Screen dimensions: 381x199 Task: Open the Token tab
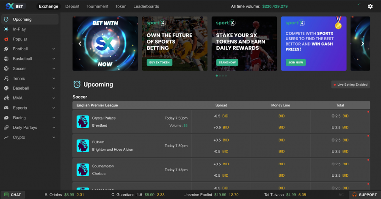point(121,6)
